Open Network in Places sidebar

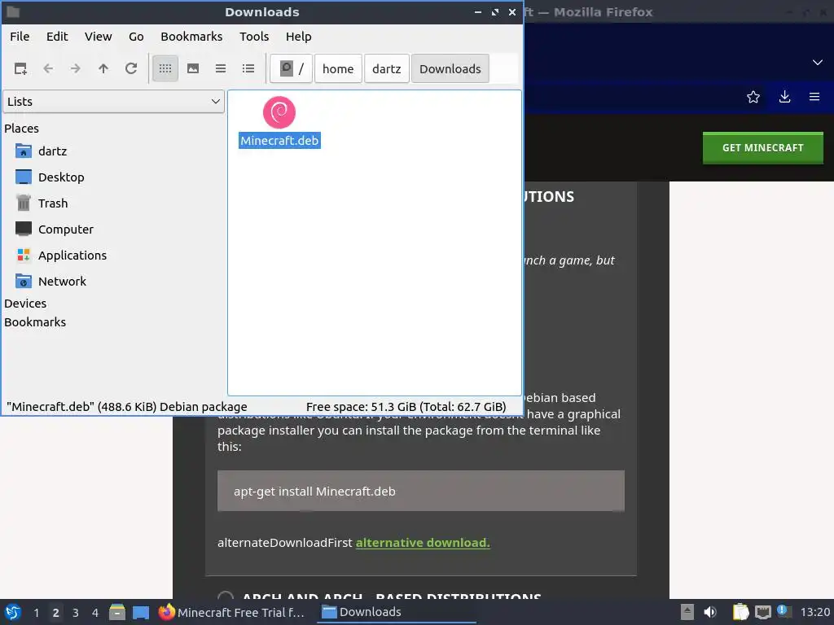[x=62, y=282]
